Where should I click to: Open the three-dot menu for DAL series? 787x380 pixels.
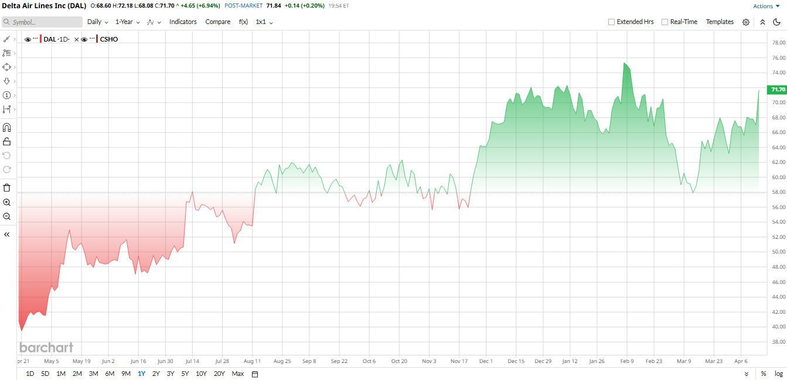35,39
